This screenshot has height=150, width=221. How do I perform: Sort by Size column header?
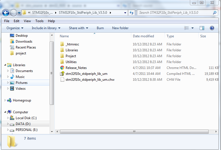click(203, 36)
